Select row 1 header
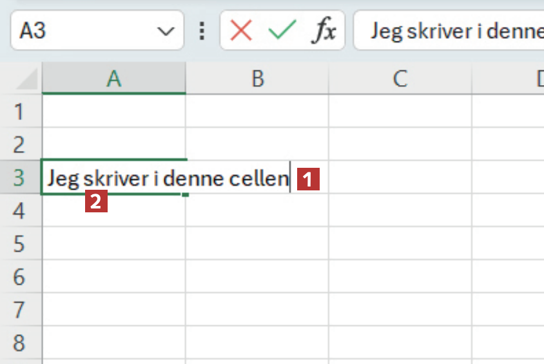 [x=19, y=111]
